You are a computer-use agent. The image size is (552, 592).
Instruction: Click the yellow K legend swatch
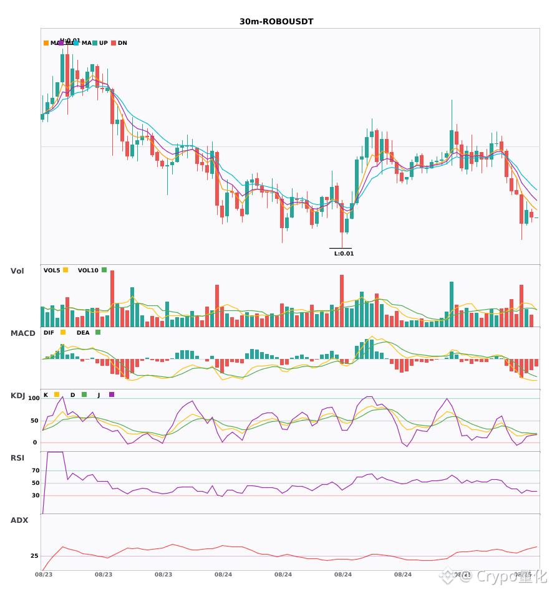click(x=57, y=394)
